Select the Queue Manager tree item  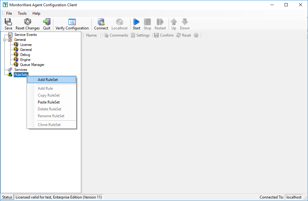coord(32,65)
